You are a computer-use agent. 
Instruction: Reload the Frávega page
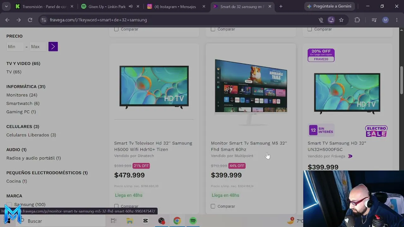[30, 20]
